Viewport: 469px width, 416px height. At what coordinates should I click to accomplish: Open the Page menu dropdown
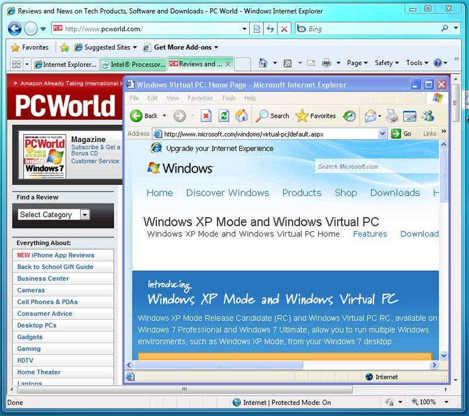tap(357, 63)
